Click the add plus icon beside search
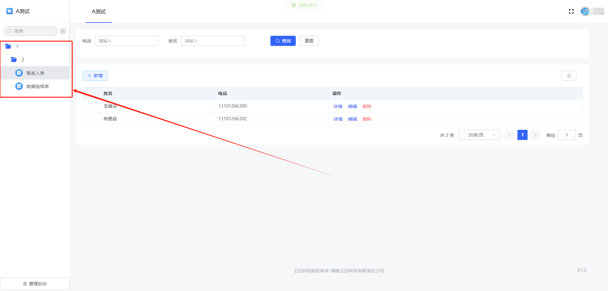The width and height of the screenshot is (608, 291). click(63, 31)
